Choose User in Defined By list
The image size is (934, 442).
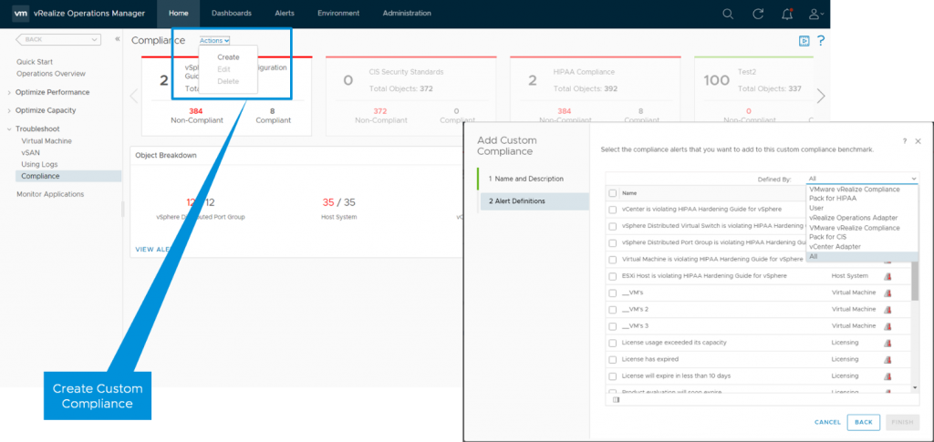pos(862,208)
